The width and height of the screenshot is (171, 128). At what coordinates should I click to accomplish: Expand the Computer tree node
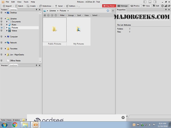(5, 37)
